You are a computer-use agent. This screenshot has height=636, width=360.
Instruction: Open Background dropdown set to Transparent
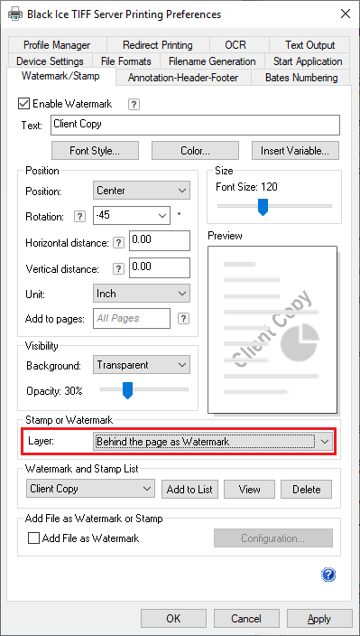coord(142,365)
